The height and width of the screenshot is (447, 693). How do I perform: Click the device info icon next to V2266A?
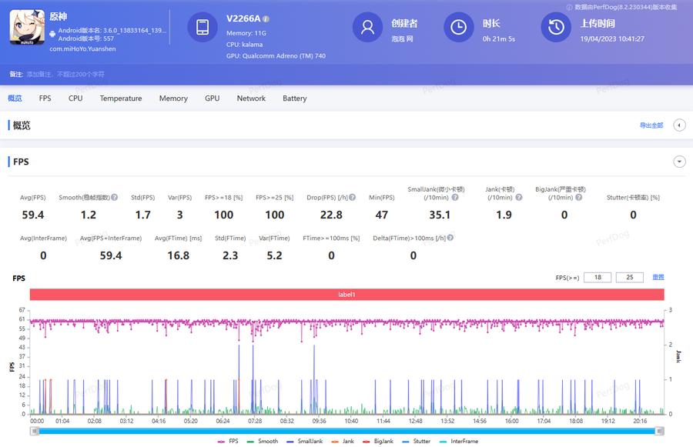tap(266, 18)
